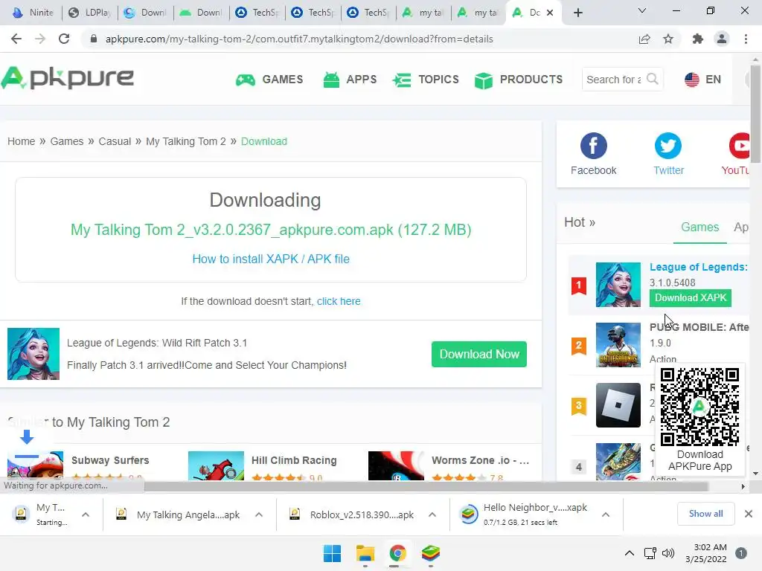Image resolution: width=762 pixels, height=571 pixels.
Task: Open the tab search chevron
Action: point(642,10)
